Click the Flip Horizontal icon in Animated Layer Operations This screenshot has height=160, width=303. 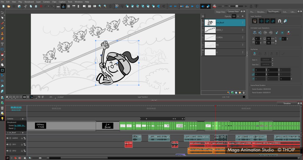point(255,33)
